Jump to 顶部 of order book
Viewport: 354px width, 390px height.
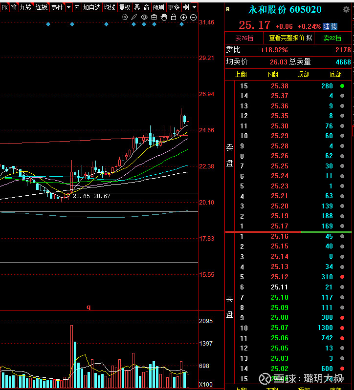click(304, 74)
